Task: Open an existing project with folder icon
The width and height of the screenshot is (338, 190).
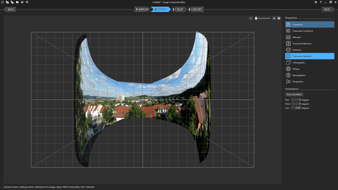Action: (17, 2)
